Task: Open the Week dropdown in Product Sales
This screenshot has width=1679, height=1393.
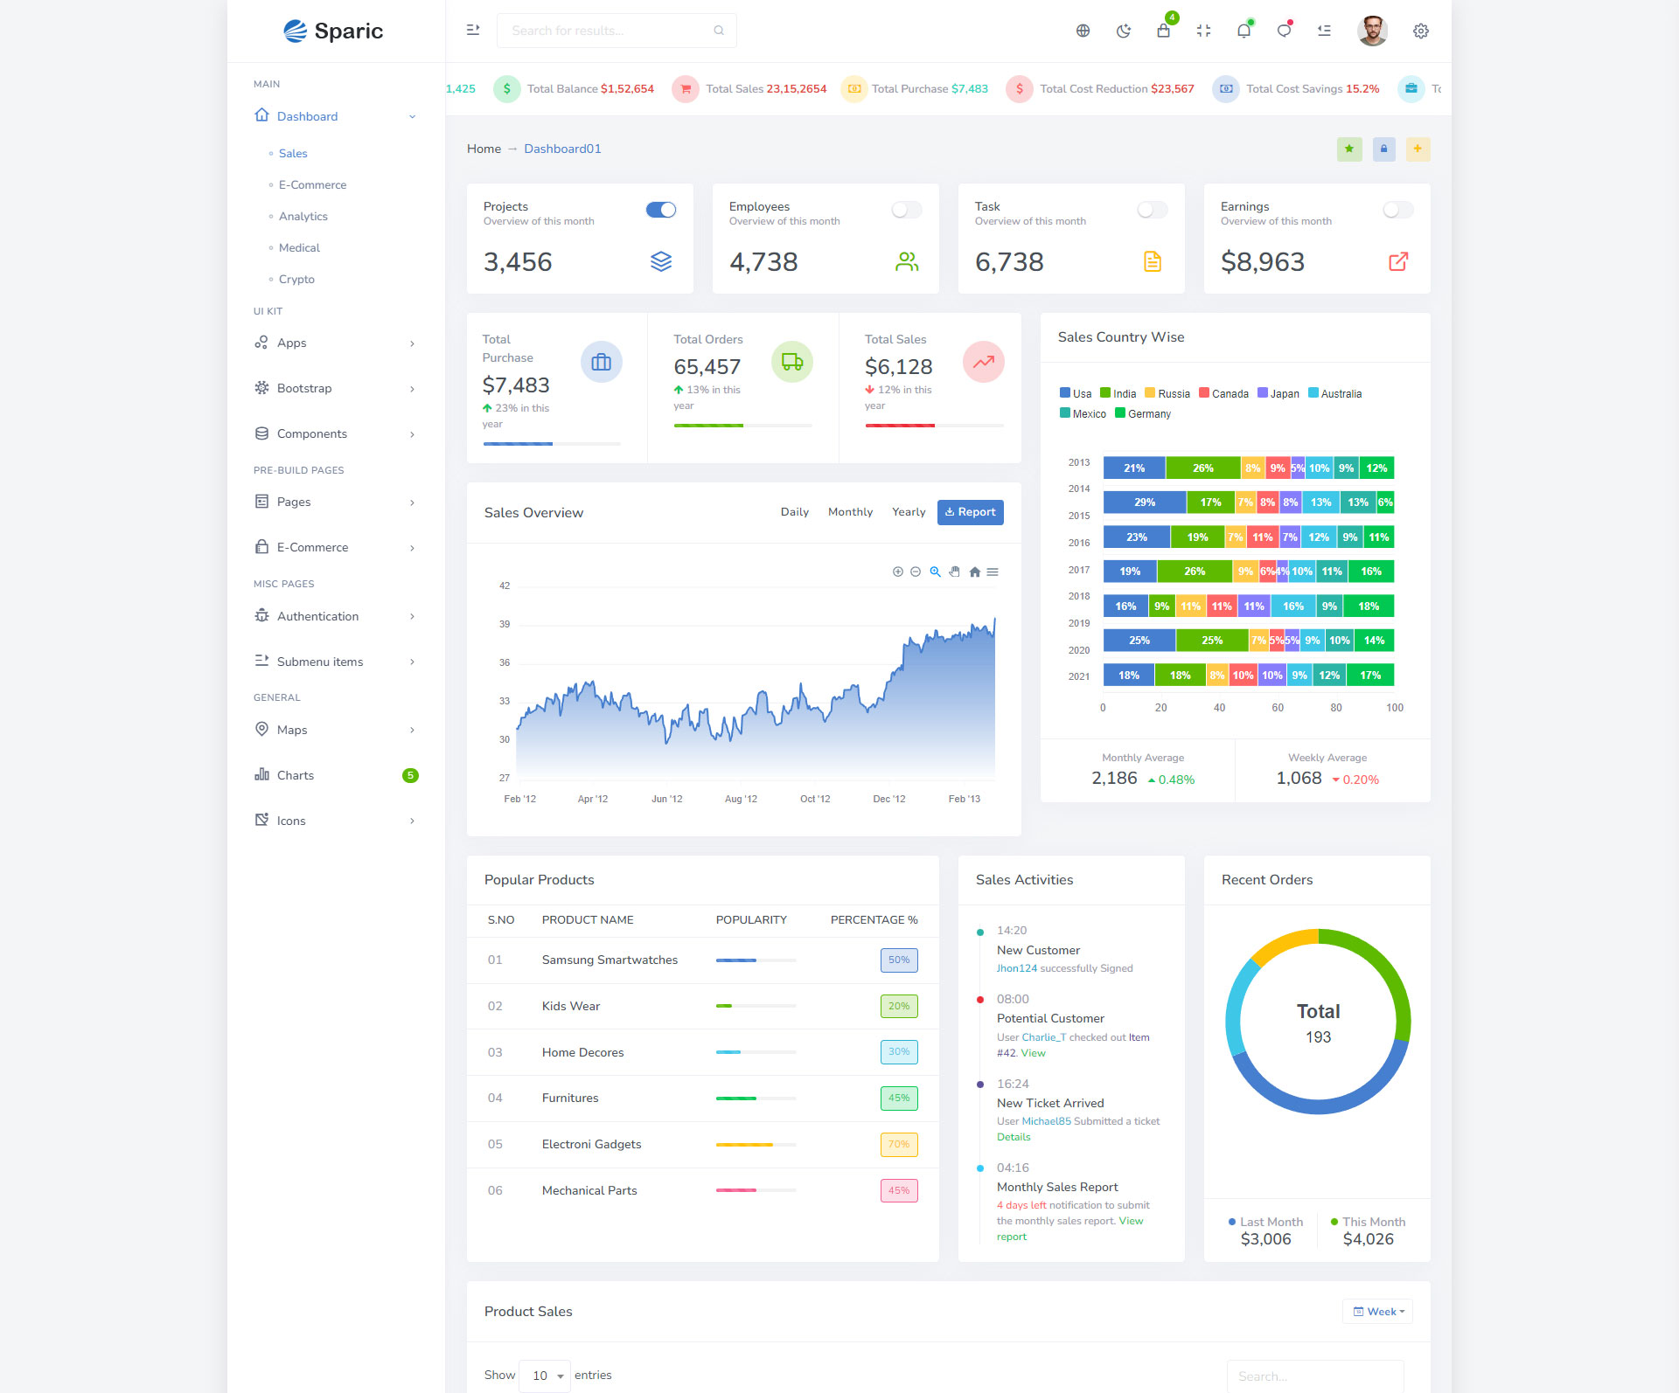Action: (x=1378, y=1311)
